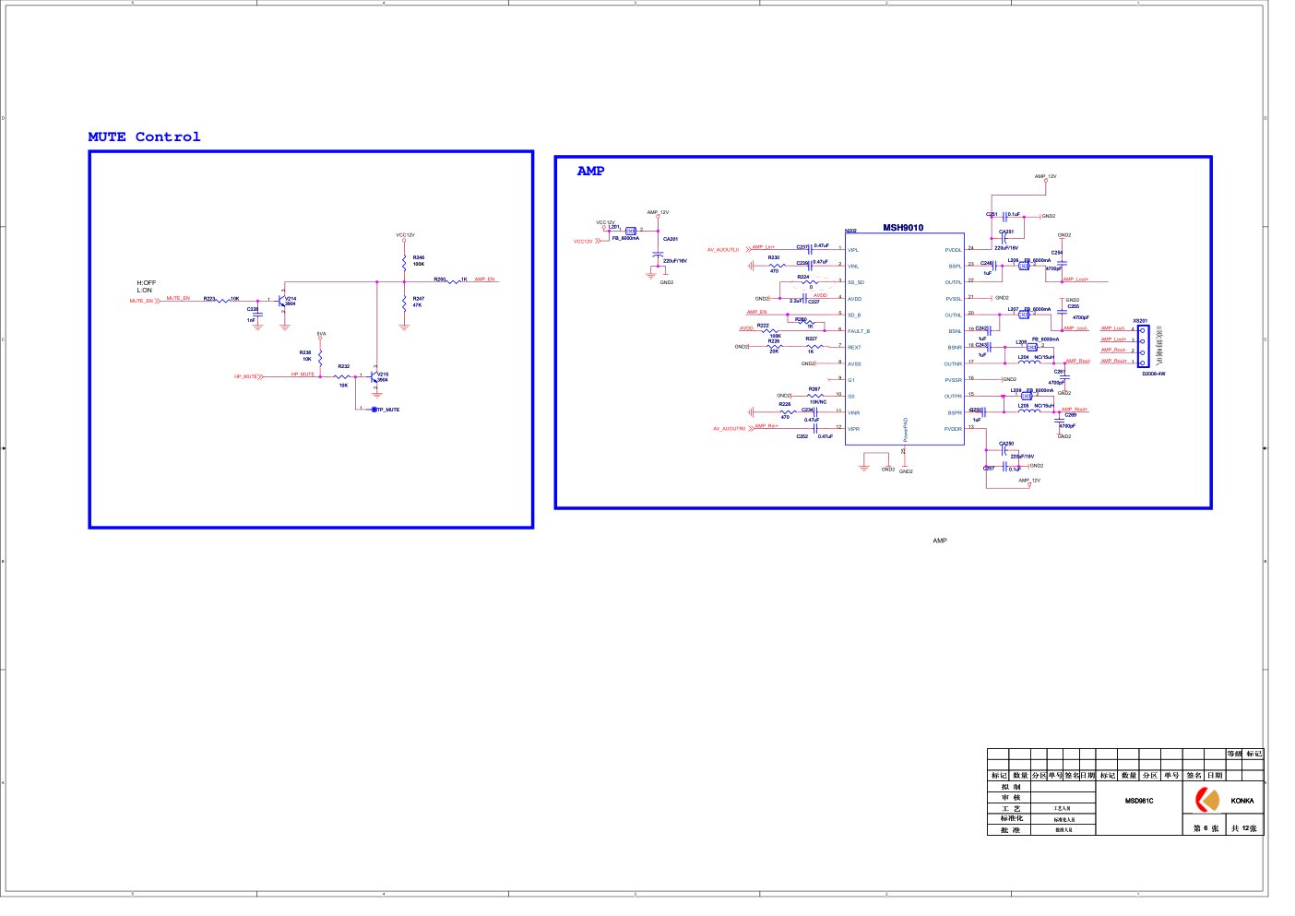Select the V215 transistor symbol
Image resolution: width=1295 pixels, height=916 pixels.
[x=374, y=377]
